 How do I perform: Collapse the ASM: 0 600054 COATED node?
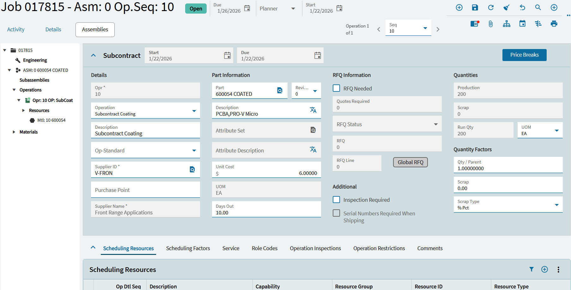tap(9, 70)
